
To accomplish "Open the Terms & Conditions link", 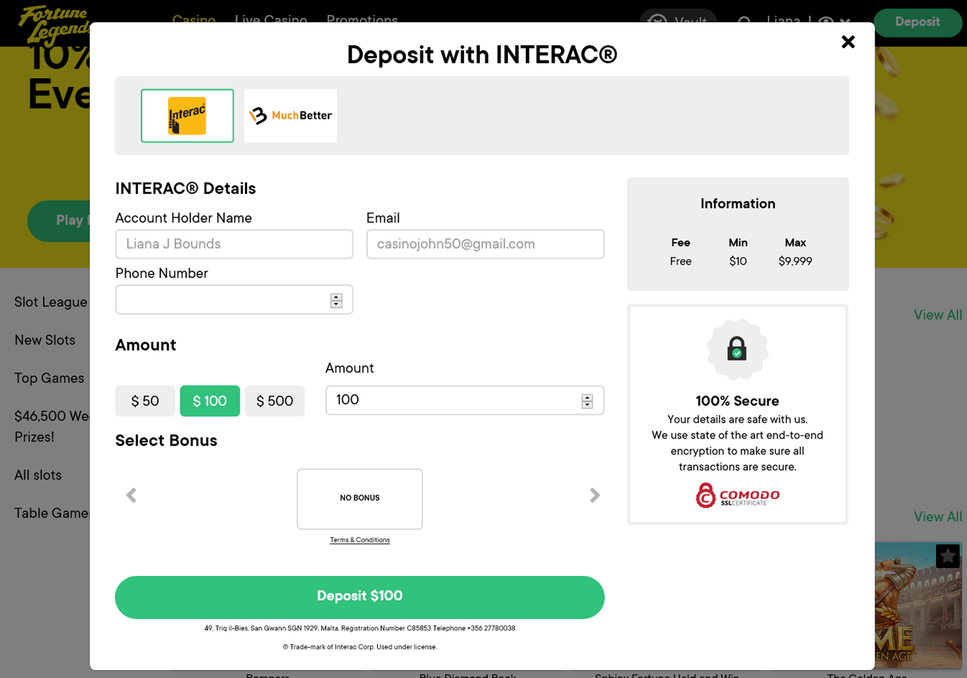I will click(x=360, y=540).
